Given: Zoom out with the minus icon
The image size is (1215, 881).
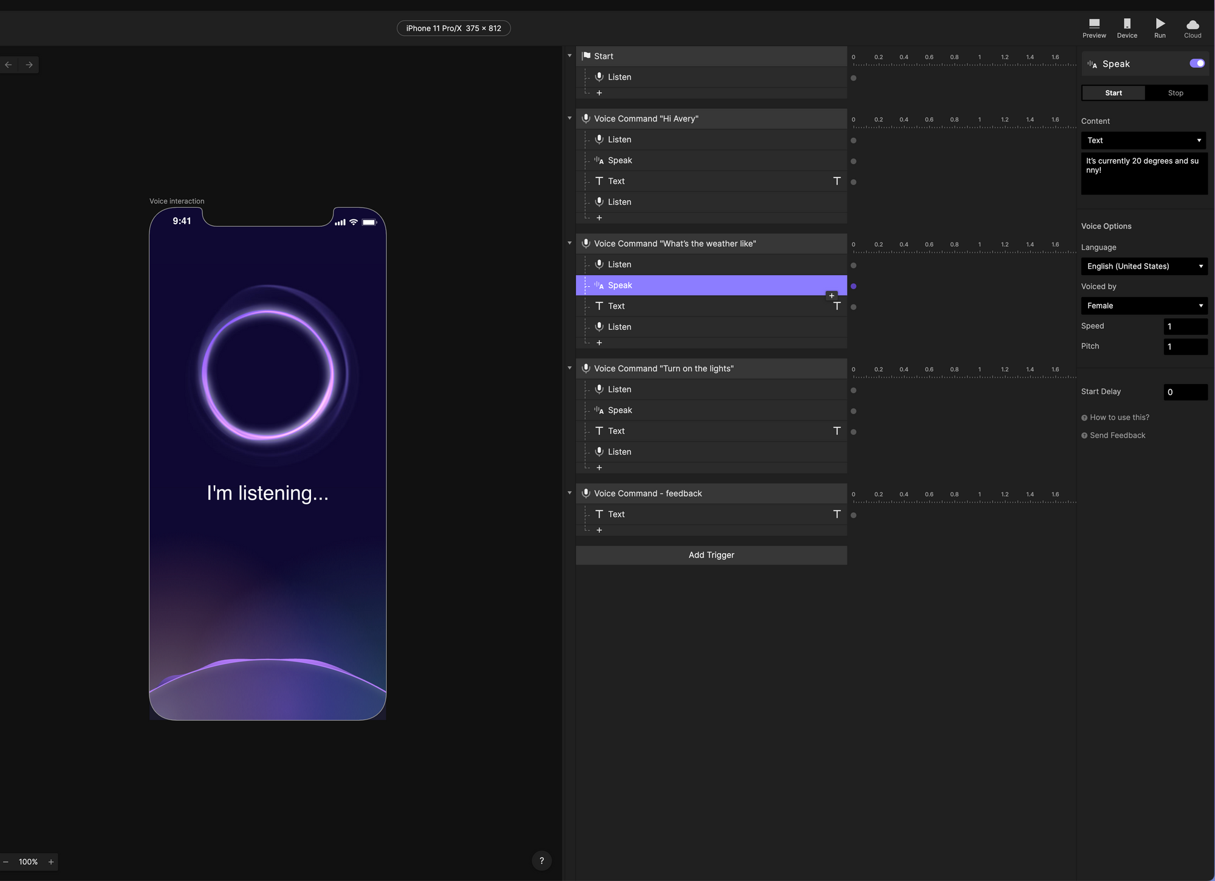Looking at the screenshot, I should pyautogui.click(x=6, y=862).
